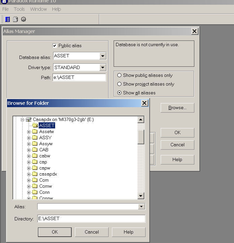Click the ASSY folder icon

(35, 138)
